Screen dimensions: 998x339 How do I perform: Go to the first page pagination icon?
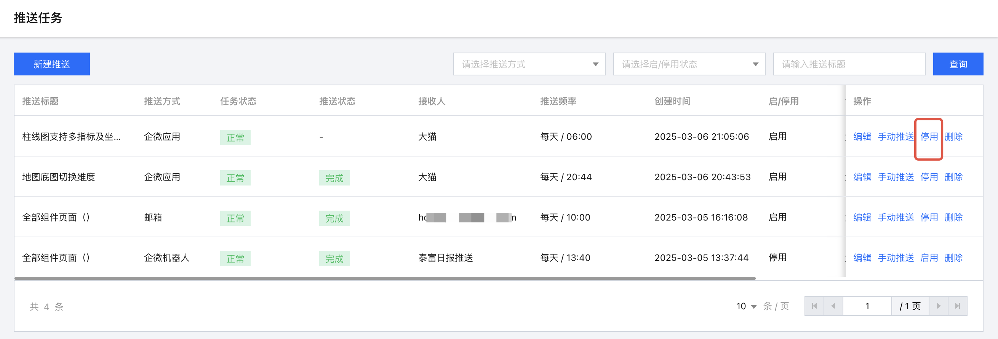click(x=814, y=306)
